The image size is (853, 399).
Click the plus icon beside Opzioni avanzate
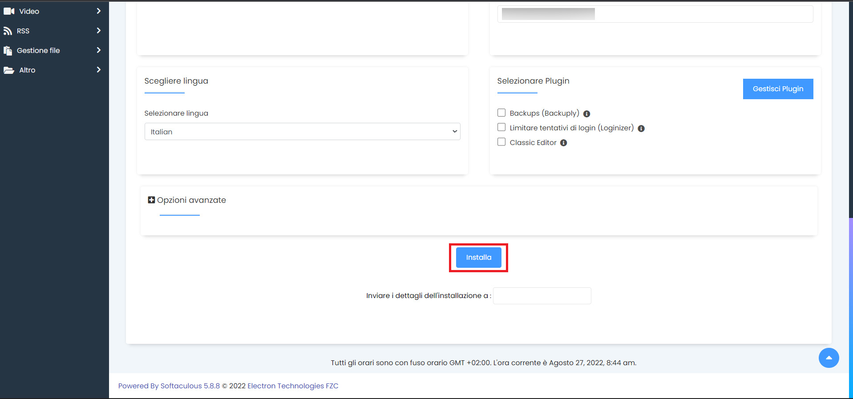[x=151, y=200]
